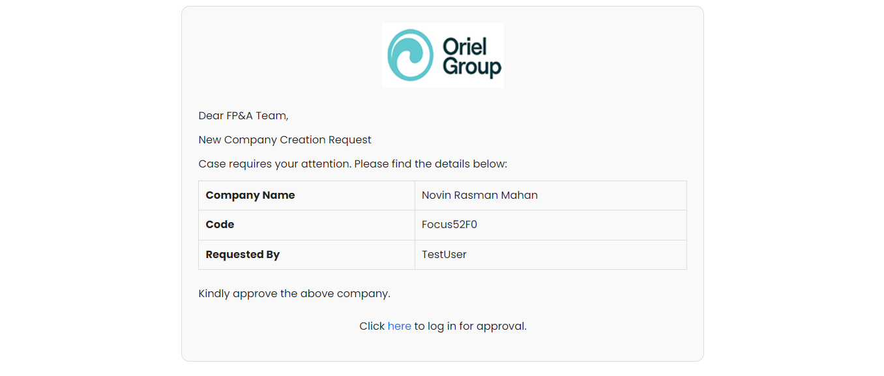Select the 'TestUser' requester value
This screenshot has height=376, width=884.
pos(444,255)
